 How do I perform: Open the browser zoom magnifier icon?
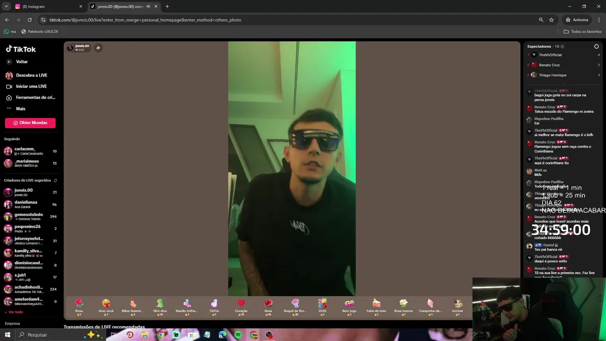[x=541, y=20]
